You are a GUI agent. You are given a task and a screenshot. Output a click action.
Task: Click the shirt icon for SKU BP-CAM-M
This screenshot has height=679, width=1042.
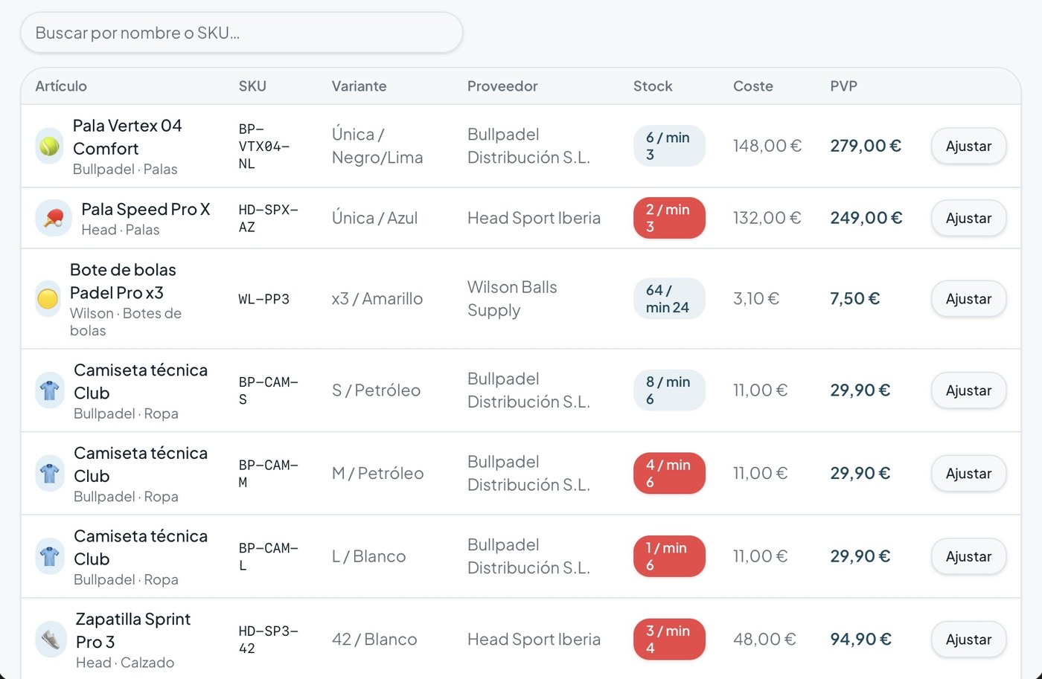[50, 474]
